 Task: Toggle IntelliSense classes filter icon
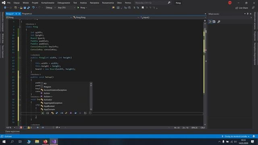coord(52,113)
